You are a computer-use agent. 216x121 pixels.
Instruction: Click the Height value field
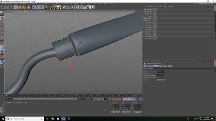tap(160, 73)
